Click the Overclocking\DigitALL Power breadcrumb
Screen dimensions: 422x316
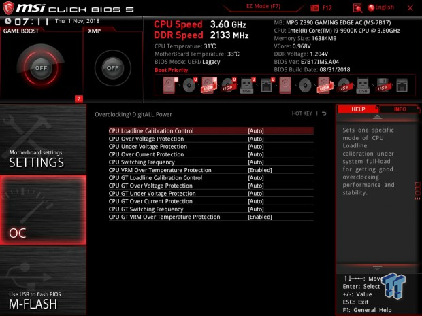pos(133,114)
